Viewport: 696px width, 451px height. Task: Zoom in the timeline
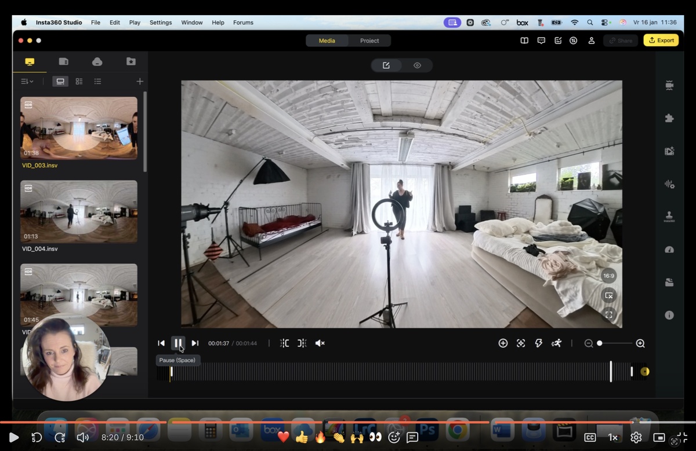pyautogui.click(x=640, y=343)
